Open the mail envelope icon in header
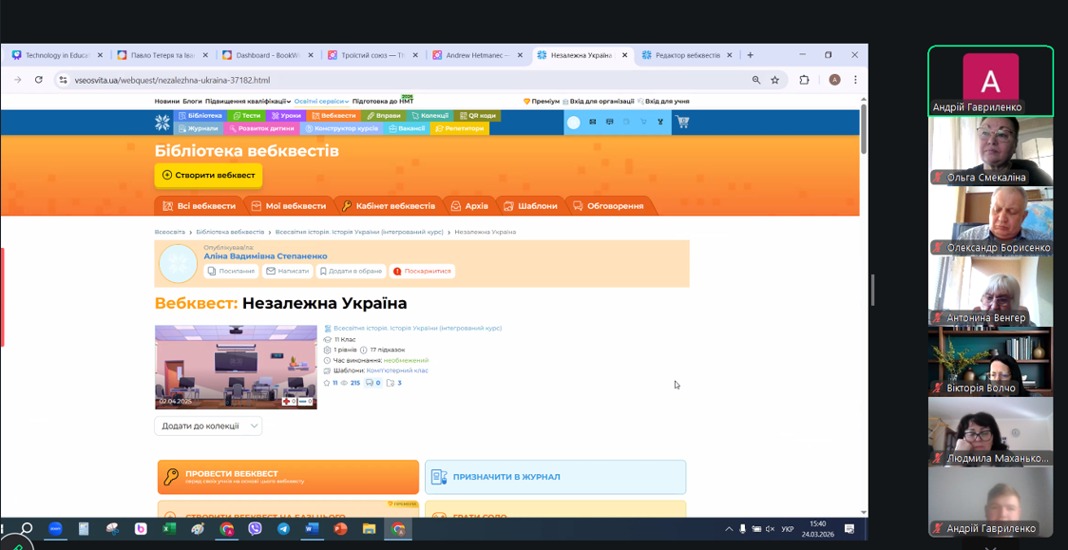 click(592, 122)
